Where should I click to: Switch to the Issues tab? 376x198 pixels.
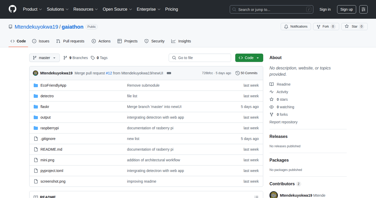coord(41,41)
